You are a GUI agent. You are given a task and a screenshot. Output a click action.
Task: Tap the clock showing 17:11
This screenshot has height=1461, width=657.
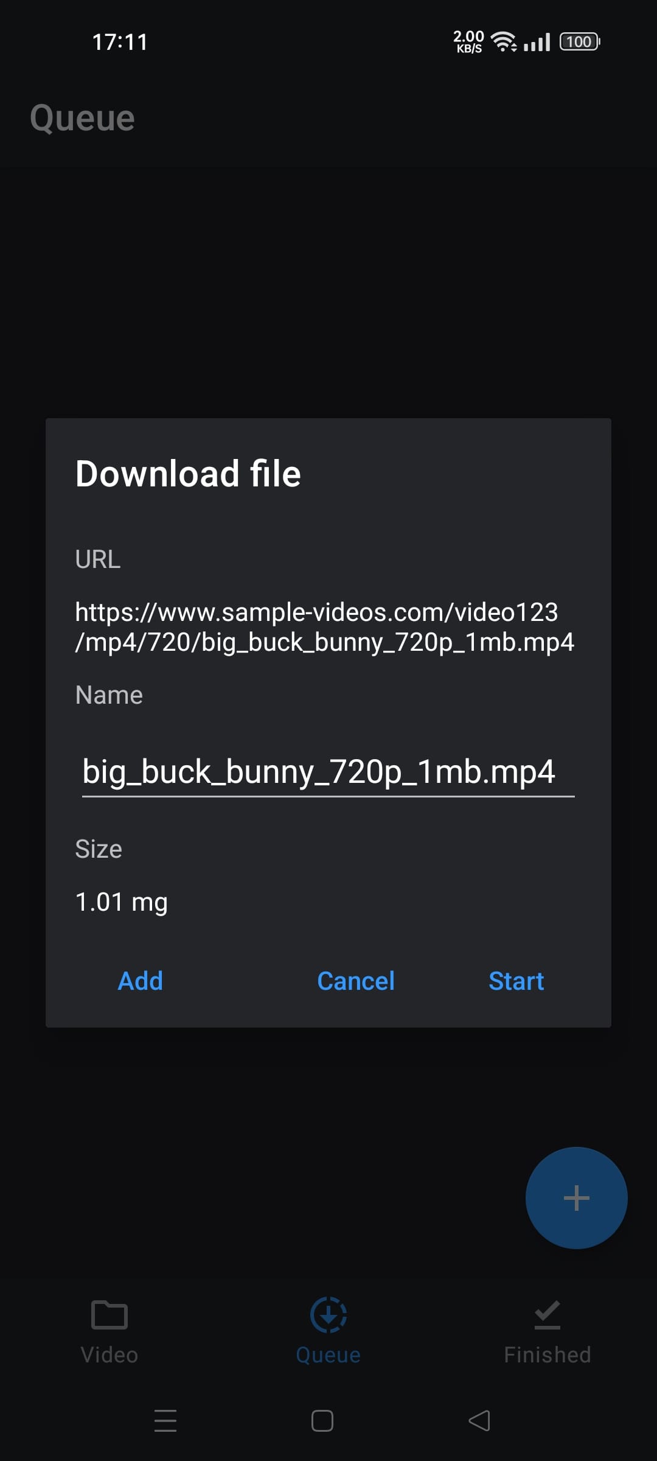pyautogui.click(x=120, y=42)
